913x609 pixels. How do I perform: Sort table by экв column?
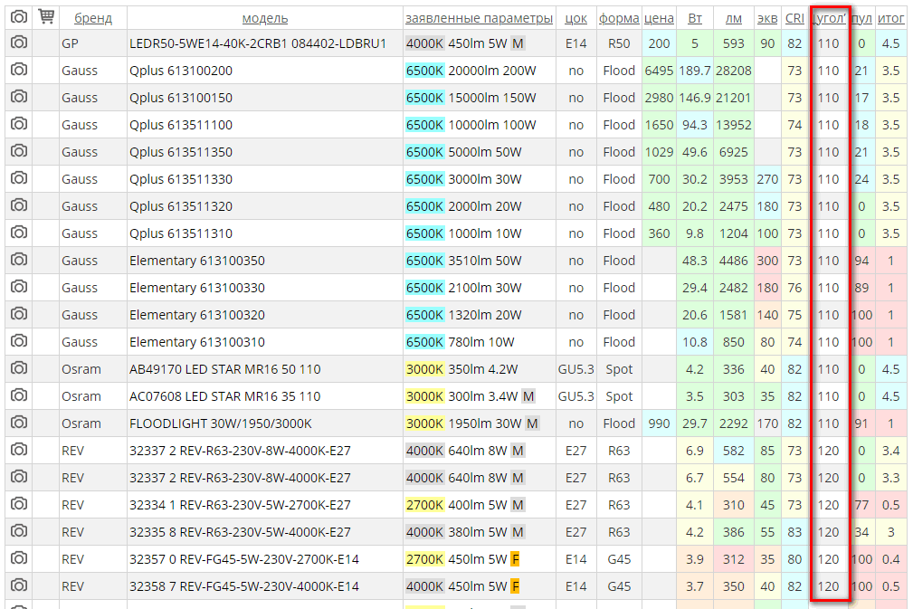pos(767,19)
